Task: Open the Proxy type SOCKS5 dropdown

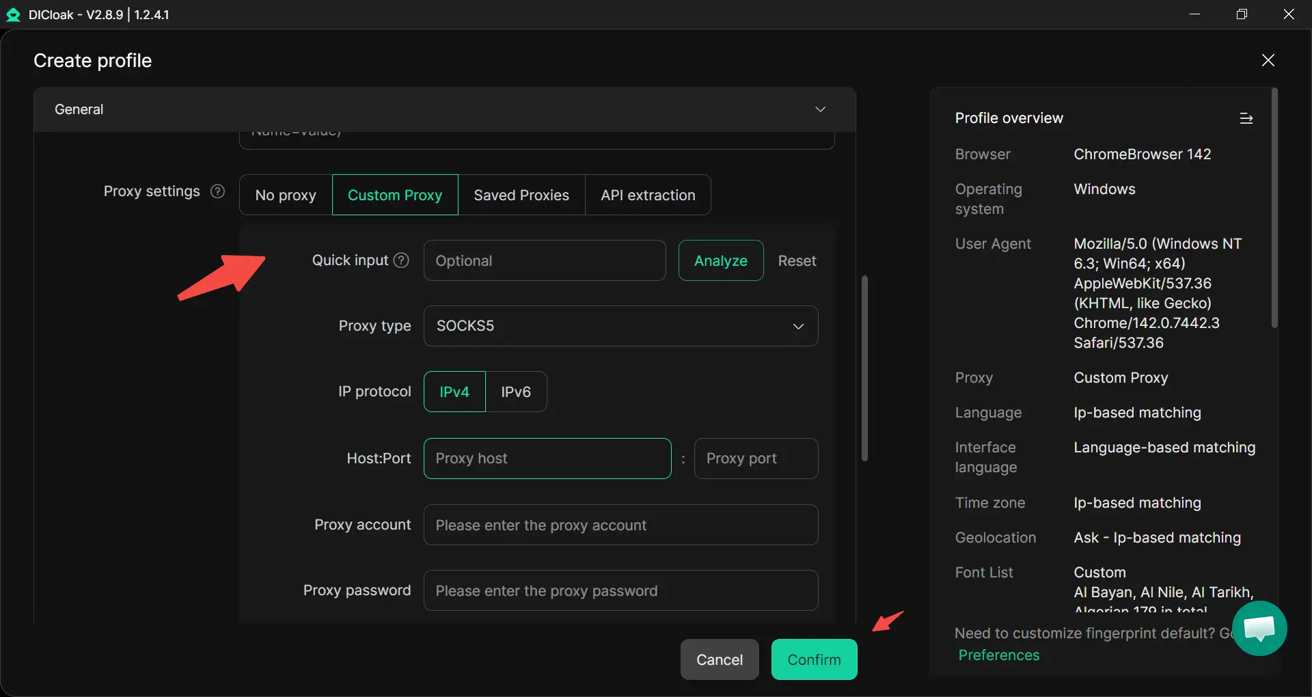Action: point(620,326)
